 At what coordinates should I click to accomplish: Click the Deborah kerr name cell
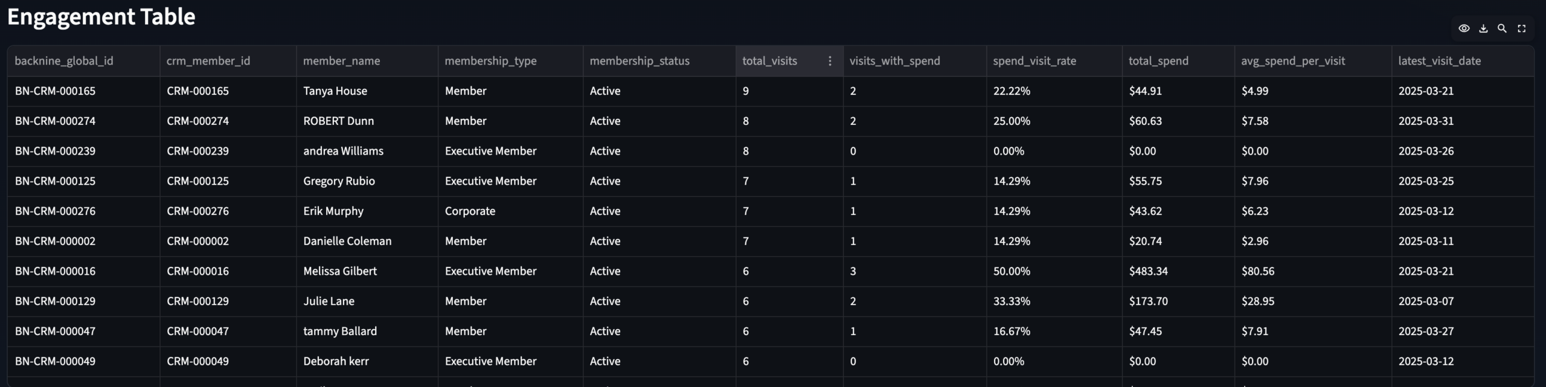[x=336, y=361]
